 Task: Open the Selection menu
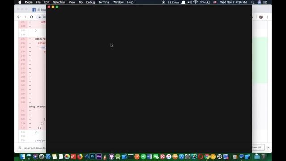tap(59, 2)
